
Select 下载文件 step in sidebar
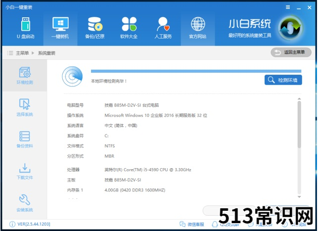[x=25, y=171]
